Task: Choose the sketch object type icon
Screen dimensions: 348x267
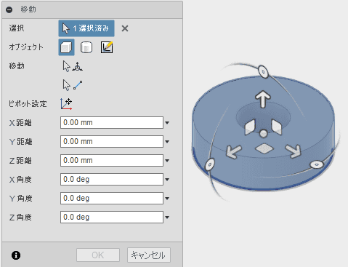Action: click(107, 47)
